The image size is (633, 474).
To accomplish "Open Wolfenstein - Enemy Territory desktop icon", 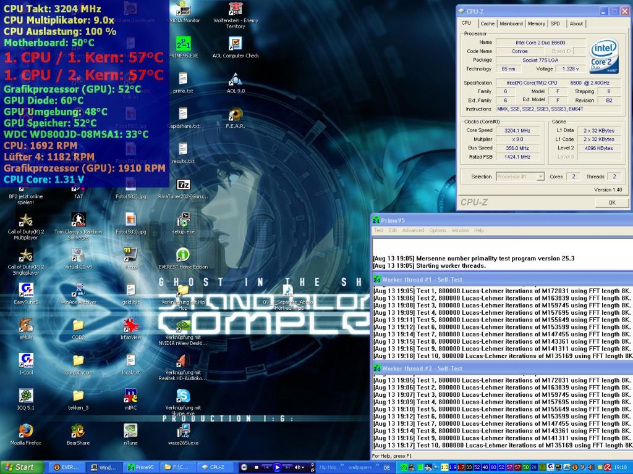I will click(x=236, y=15).
